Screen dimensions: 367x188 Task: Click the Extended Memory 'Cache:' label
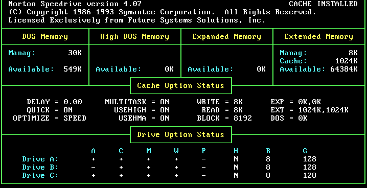pos(293,61)
